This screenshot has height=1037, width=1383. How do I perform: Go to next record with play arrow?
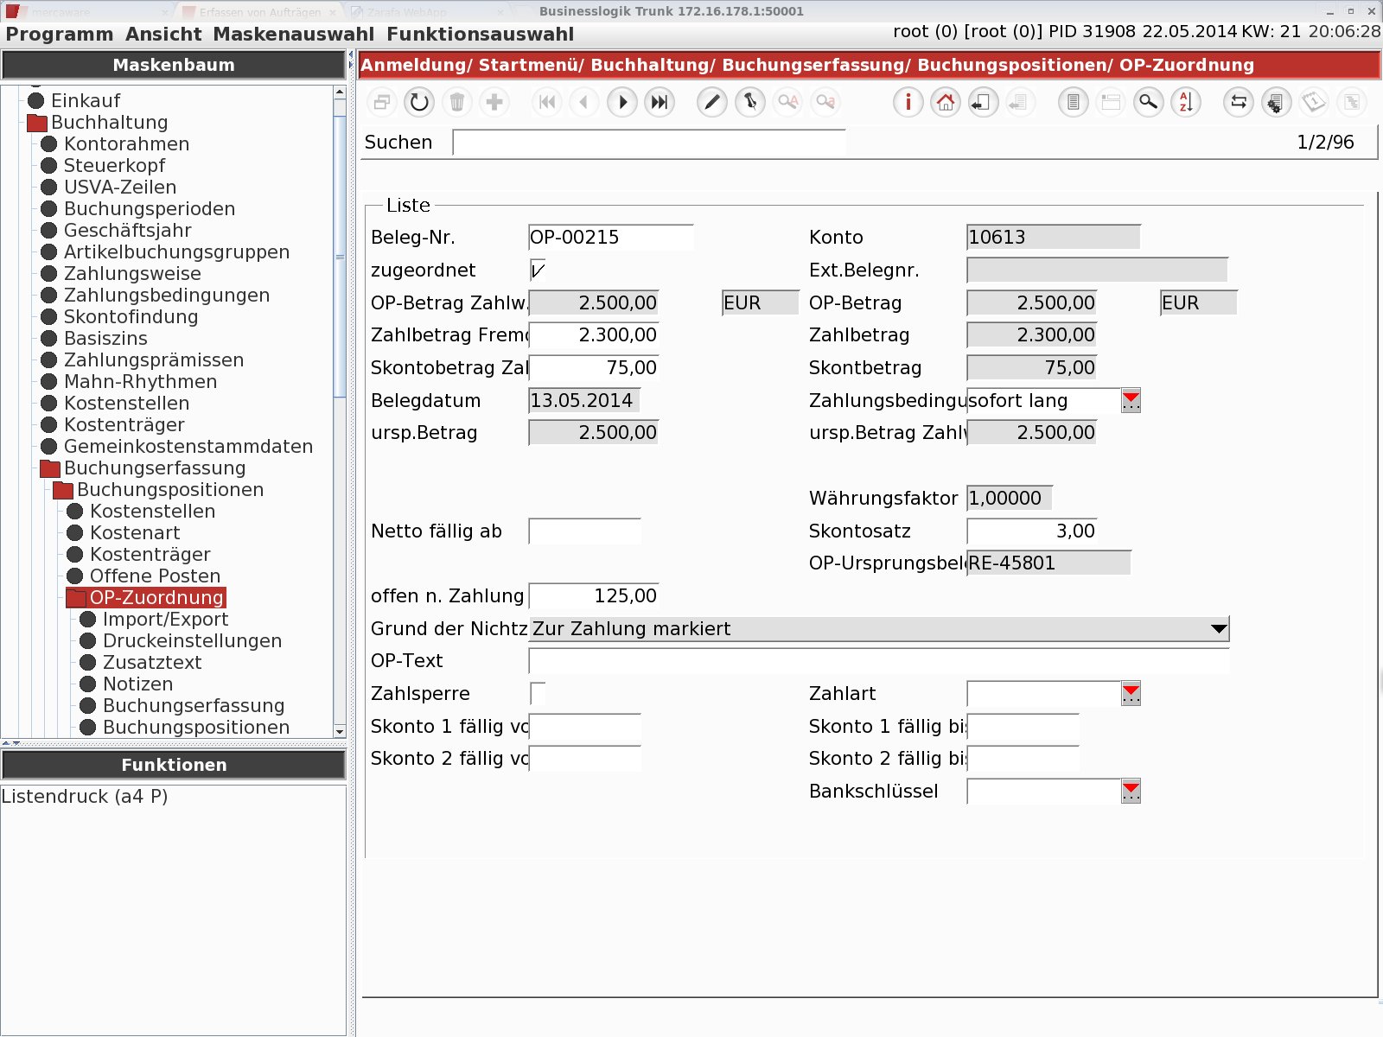click(x=621, y=102)
